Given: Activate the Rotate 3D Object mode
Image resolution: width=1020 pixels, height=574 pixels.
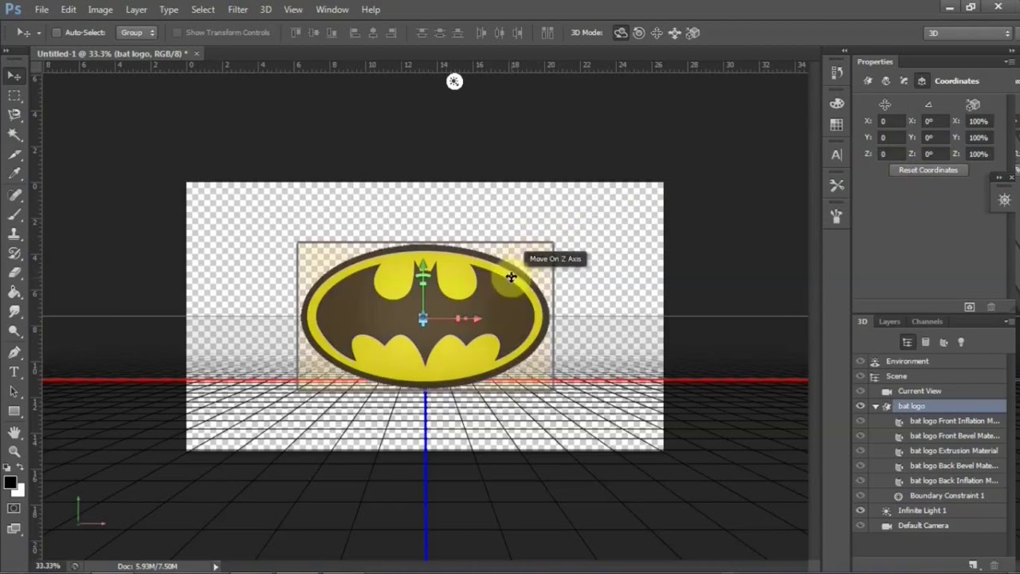Looking at the screenshot, I should 621,33.
